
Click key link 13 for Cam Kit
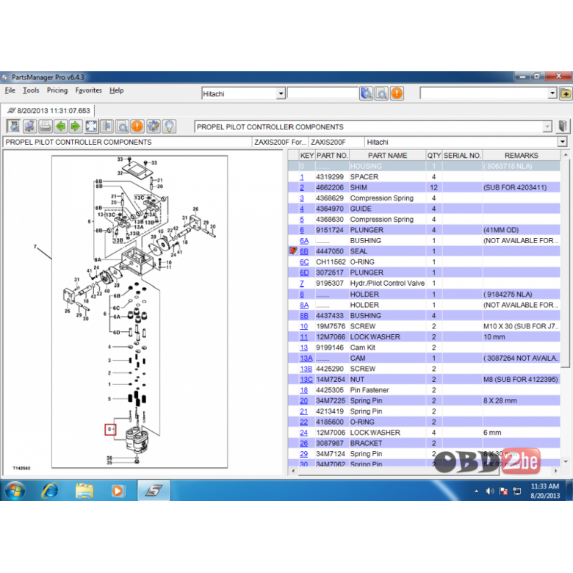pyautogui.click(x=303, y=347)
